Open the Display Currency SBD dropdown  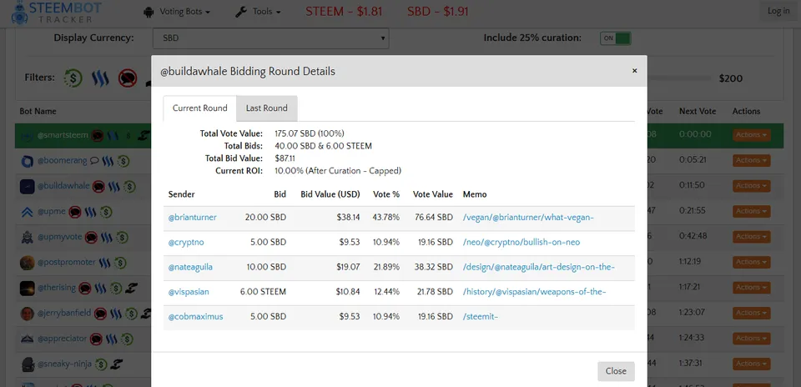click(270, 38)
